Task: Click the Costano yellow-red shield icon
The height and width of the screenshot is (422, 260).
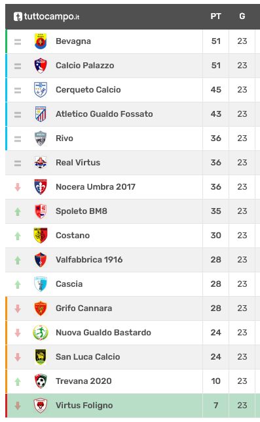Action: [x=41, y=235]
